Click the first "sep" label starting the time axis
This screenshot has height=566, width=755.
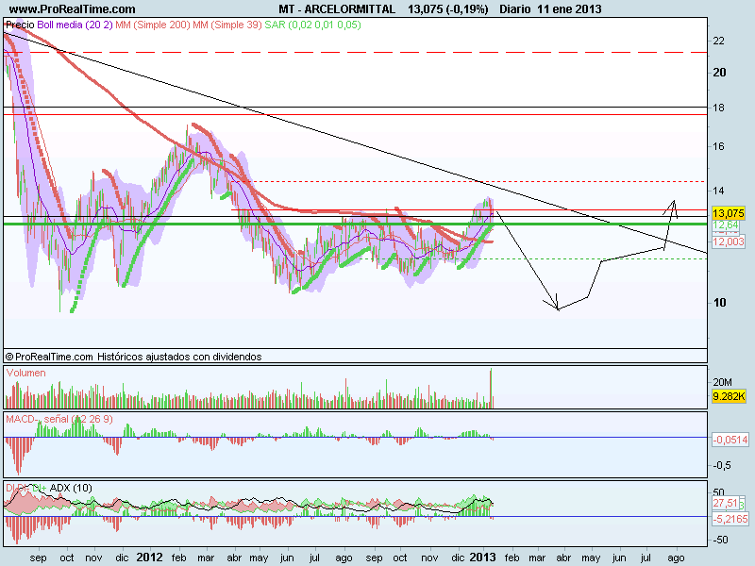click(38, 558)
